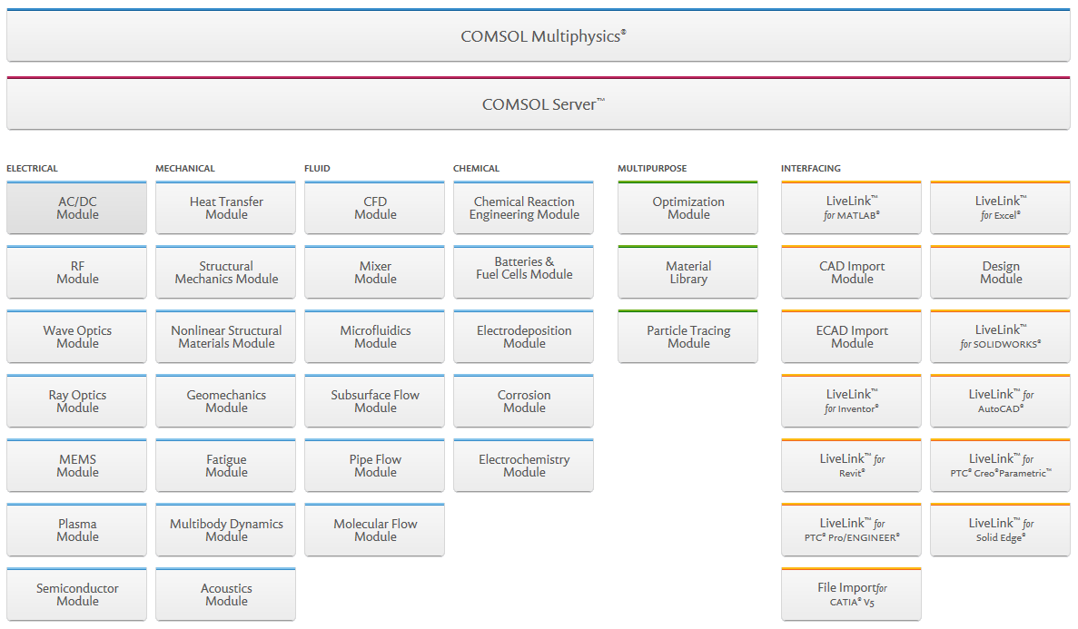This screenshot has height=629, width=1078.
Task: Click the Particle Tracing Module
Action: coord(688,338)
